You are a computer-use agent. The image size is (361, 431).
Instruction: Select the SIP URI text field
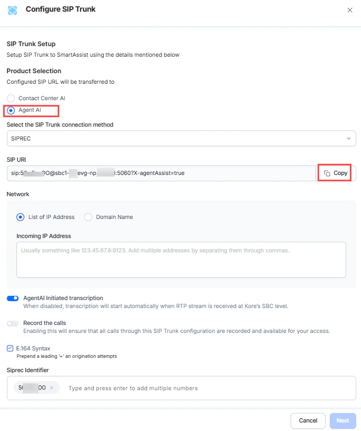point(159,172)
